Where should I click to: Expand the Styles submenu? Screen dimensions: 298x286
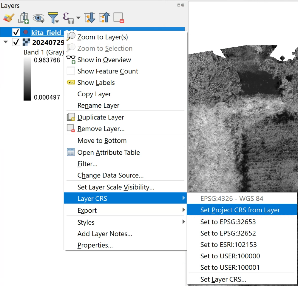(125, 222)
